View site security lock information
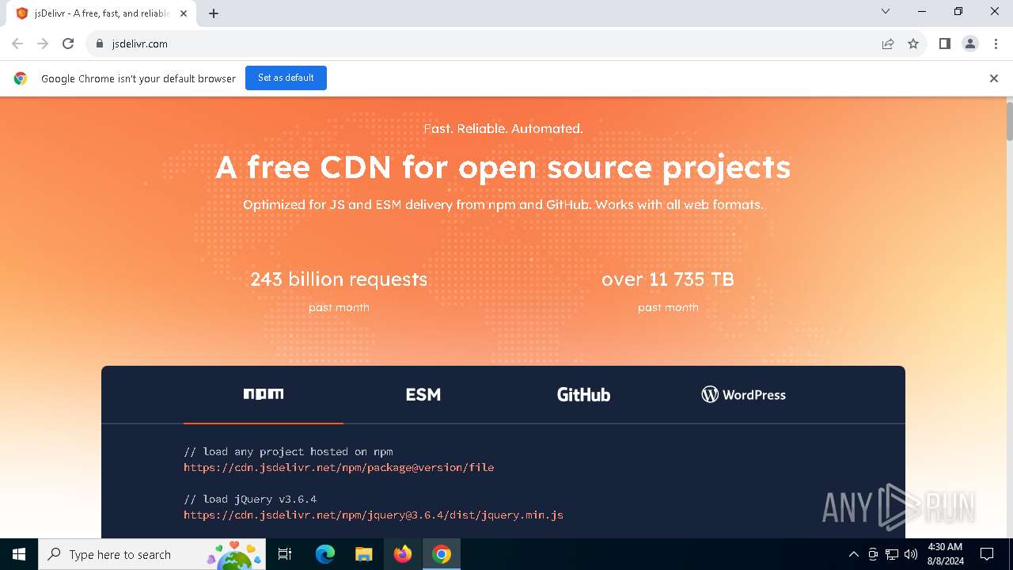This screenshot has height=570, width=1013. [x=100, y=44]
